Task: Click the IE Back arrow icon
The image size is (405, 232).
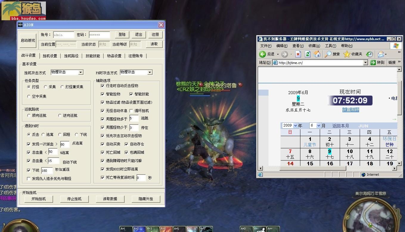Action: tap(262, 54)
